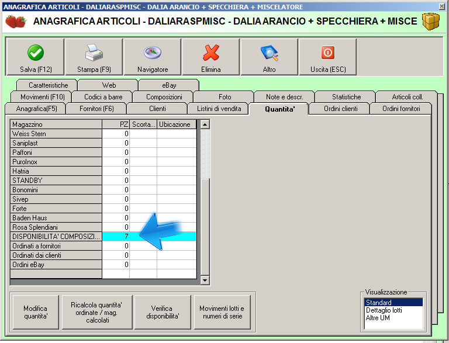449x343 pixels.
Task: Click the warehouse grid scrollbar thumb
Action: tap(205, 227)
